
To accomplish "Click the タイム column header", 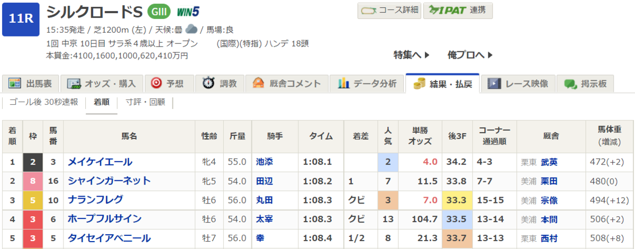I will tap(321, 136).
